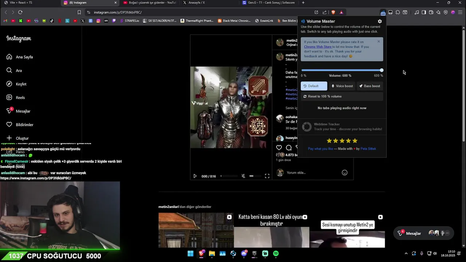Close the Instagram browser tab

click(115, 3)
